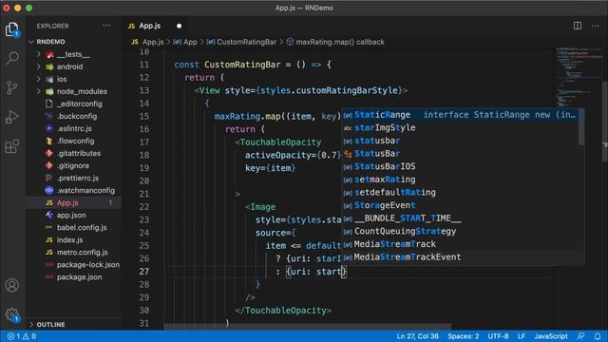The image size is (608, 342).
Task: Click App.js breadcrumb segment
Action: pos(148,42)
